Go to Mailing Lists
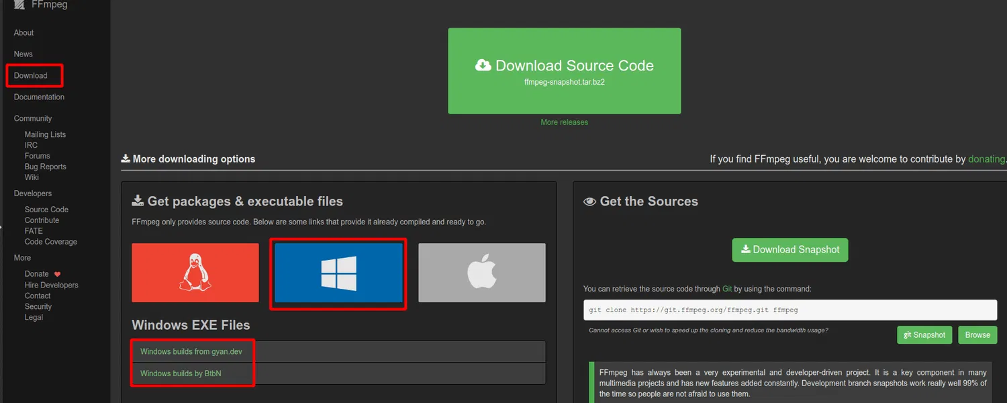 click(x=45, y=134)
